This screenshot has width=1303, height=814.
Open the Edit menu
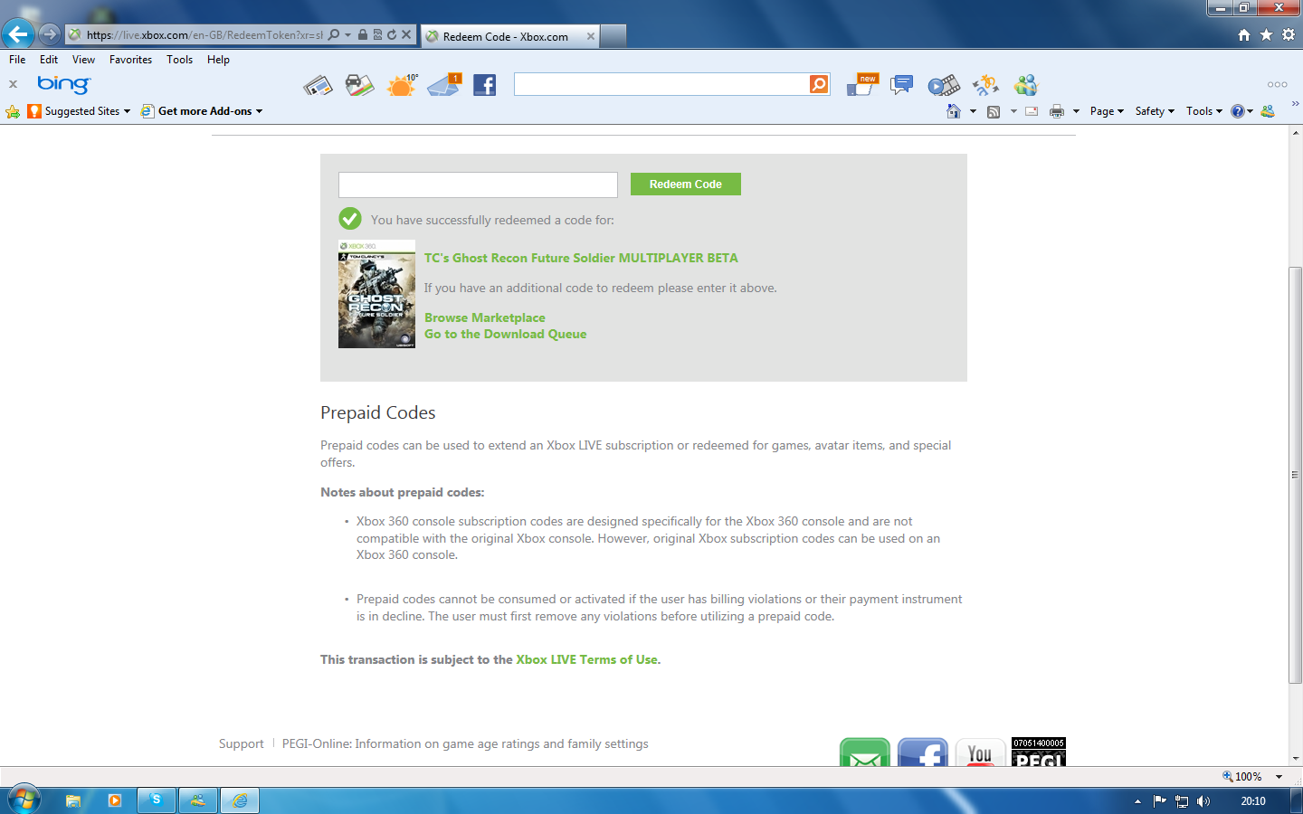pos(49,60)
